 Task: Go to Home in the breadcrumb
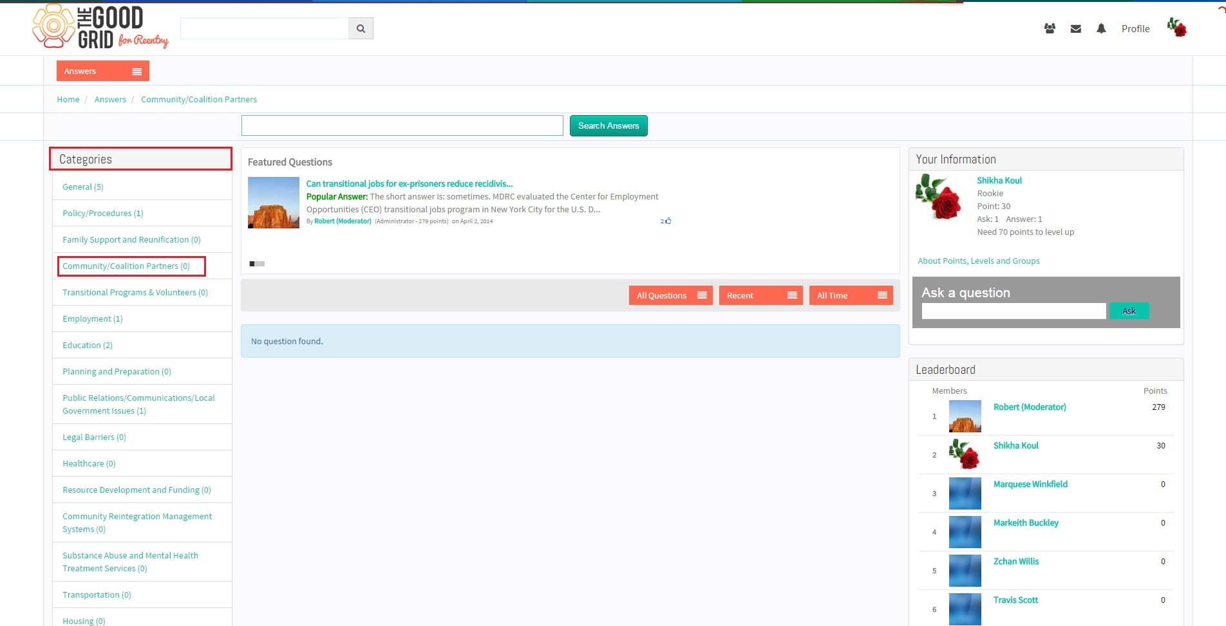(68, 99)
